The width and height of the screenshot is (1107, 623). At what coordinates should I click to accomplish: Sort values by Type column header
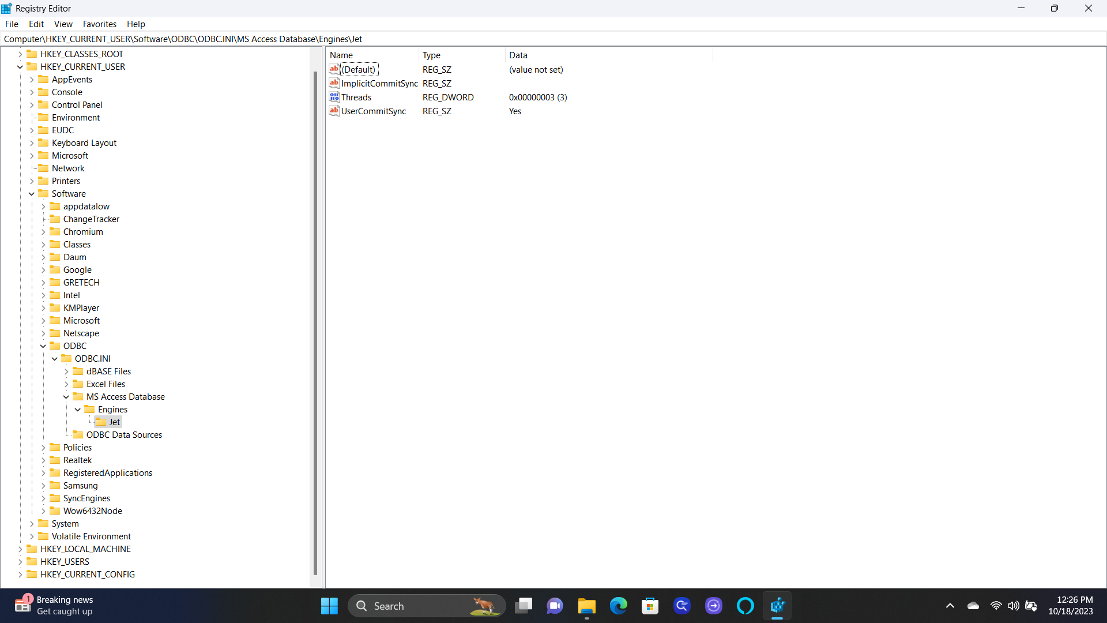(462, 55)
